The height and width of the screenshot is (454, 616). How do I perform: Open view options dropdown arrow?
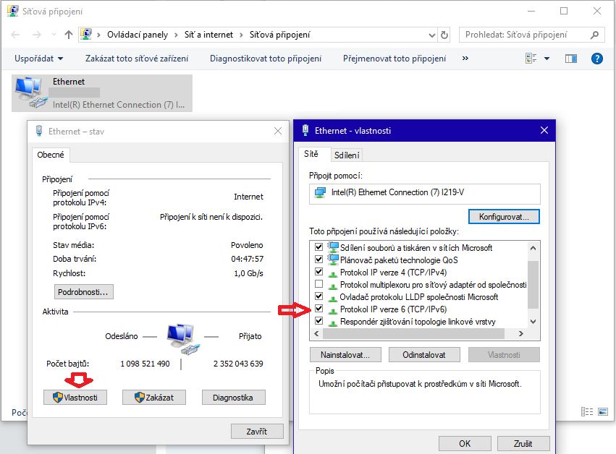(547, 59)
